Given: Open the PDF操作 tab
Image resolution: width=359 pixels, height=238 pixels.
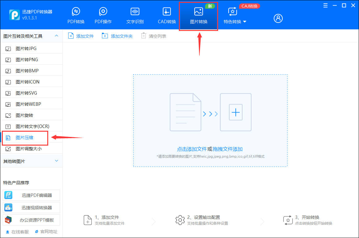Looking at the screenshot, I should tap(103, 15).
